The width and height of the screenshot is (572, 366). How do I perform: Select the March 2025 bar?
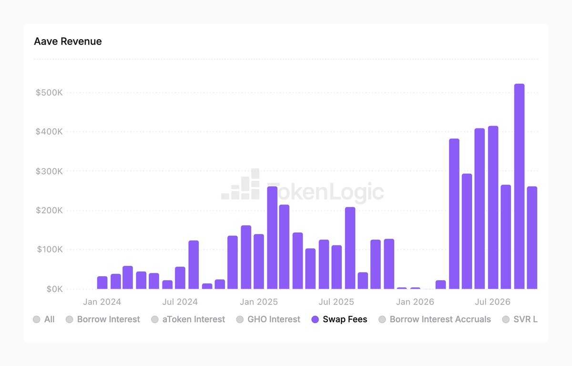tap(284, 247)
